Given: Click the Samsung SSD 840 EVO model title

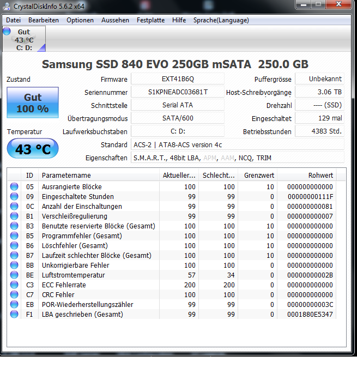Looking at the screenshot, I should click(x=175, y=64).
